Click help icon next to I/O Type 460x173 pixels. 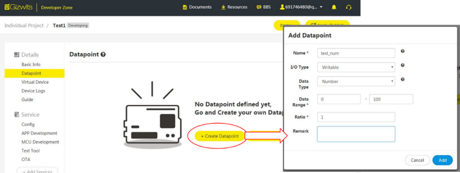[x=403, y=65]
